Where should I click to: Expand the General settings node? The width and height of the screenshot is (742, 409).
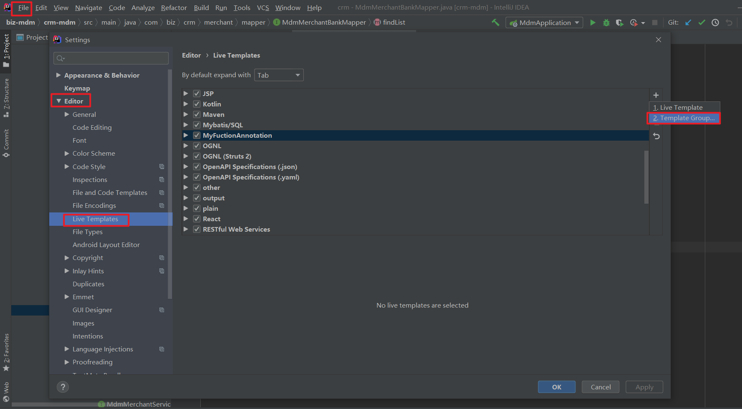pos(67,114)
